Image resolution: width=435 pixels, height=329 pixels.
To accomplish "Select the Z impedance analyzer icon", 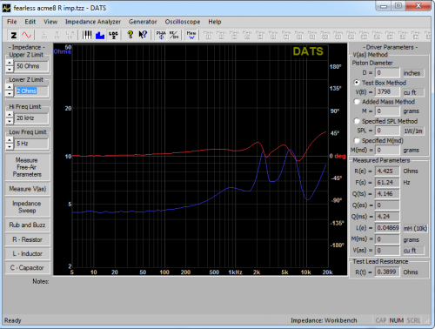I will pyautogui.click(x=13, y=36).
